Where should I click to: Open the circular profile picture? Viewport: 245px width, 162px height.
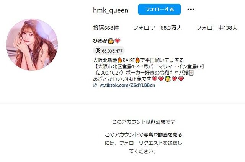pos(32,45)
